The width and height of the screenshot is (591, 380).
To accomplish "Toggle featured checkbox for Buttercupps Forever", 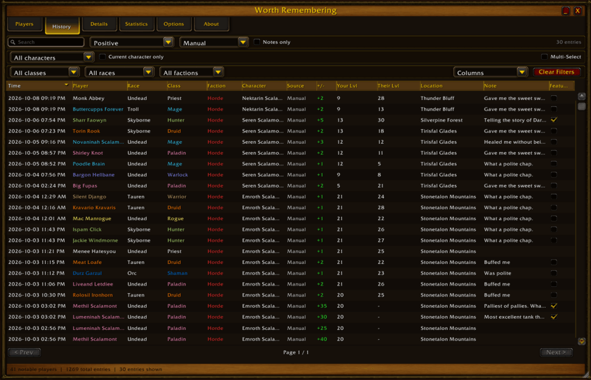I will coord(553,109).
